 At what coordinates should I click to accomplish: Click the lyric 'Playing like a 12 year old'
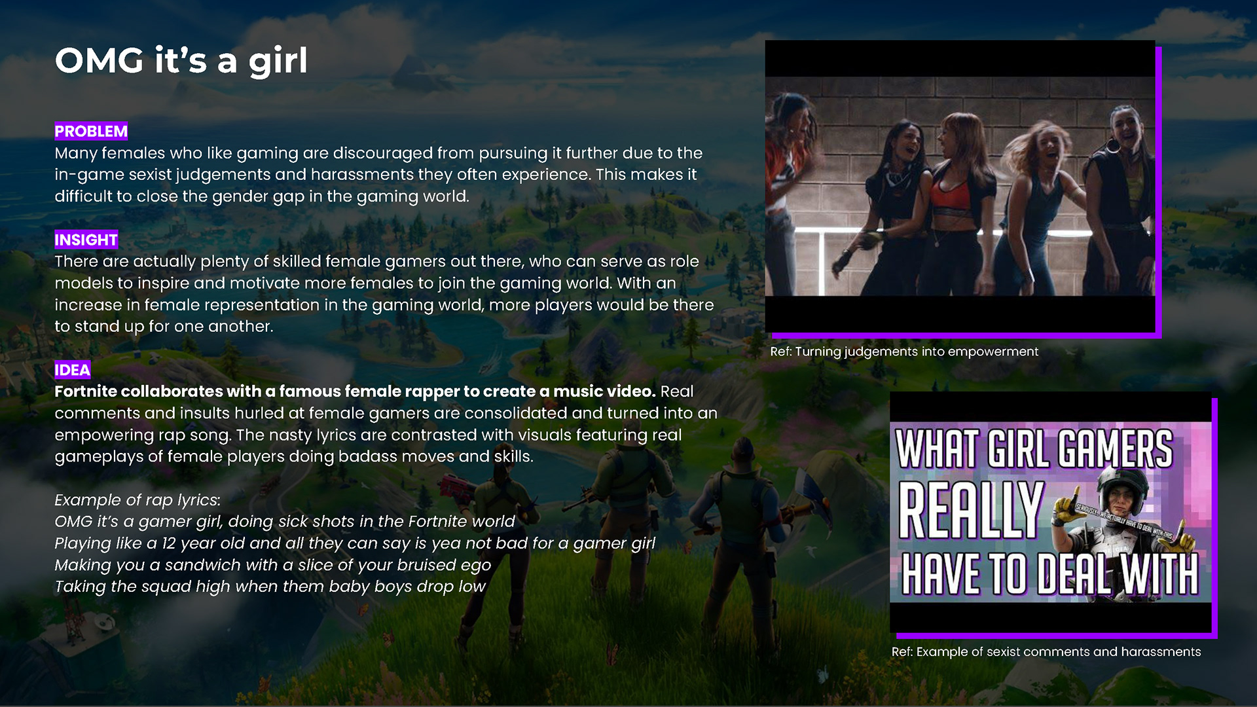tap(355, 543)
